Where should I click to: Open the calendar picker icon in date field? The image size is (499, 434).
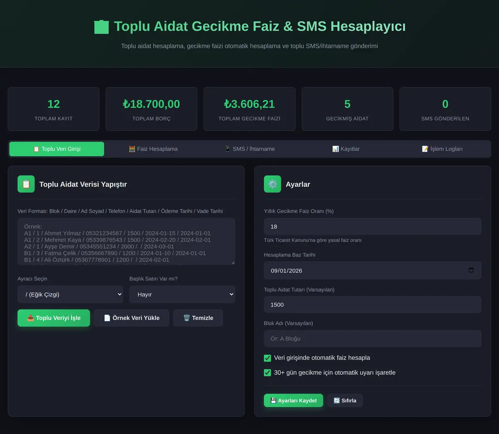click(x=471, y=270)
